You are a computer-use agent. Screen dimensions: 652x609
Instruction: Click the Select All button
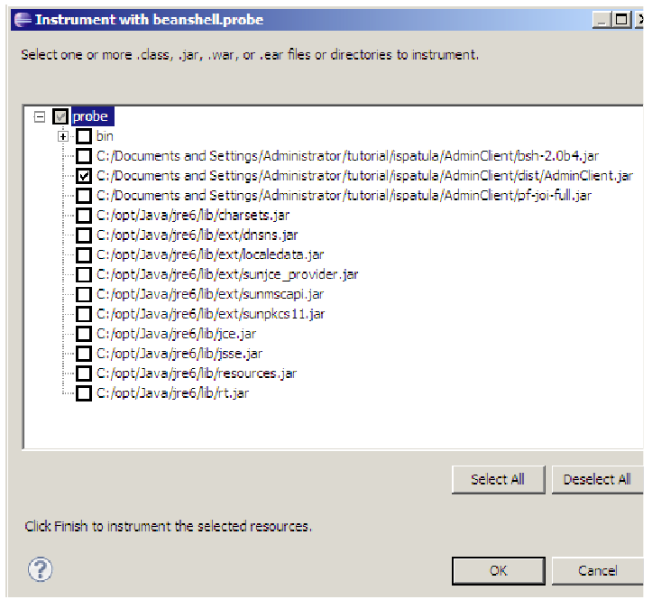pyautogui.click(x=498, y=480)
